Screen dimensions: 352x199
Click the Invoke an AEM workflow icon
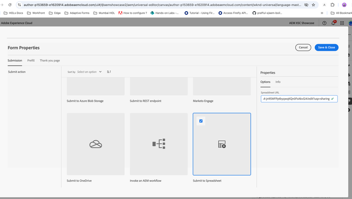[159, 144]
